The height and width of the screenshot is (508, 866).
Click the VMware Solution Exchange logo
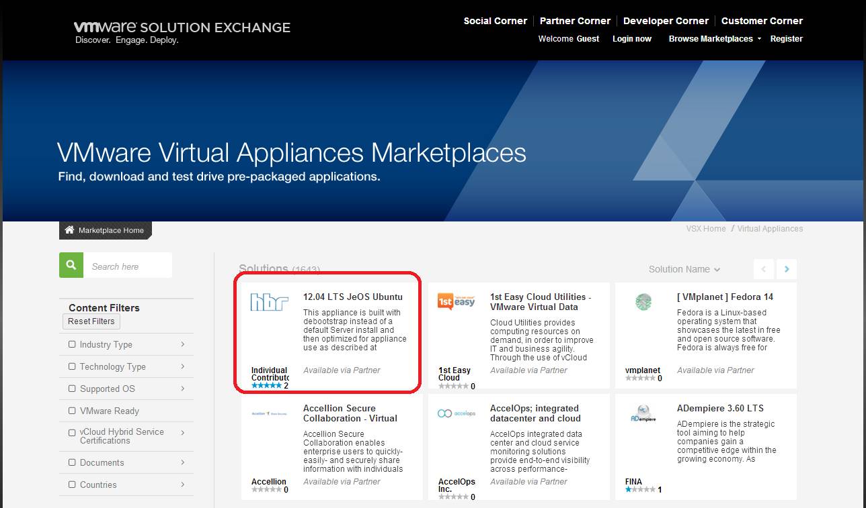(182, 32)
